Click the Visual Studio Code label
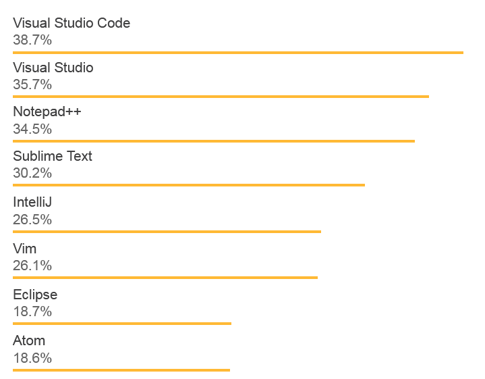Screen dimensions: 485x379 click(x=72, y=23)
